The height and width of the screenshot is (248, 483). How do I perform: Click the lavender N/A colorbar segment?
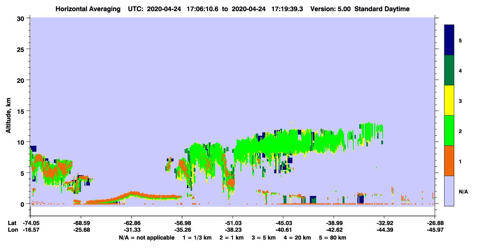[x=449, y=191]
